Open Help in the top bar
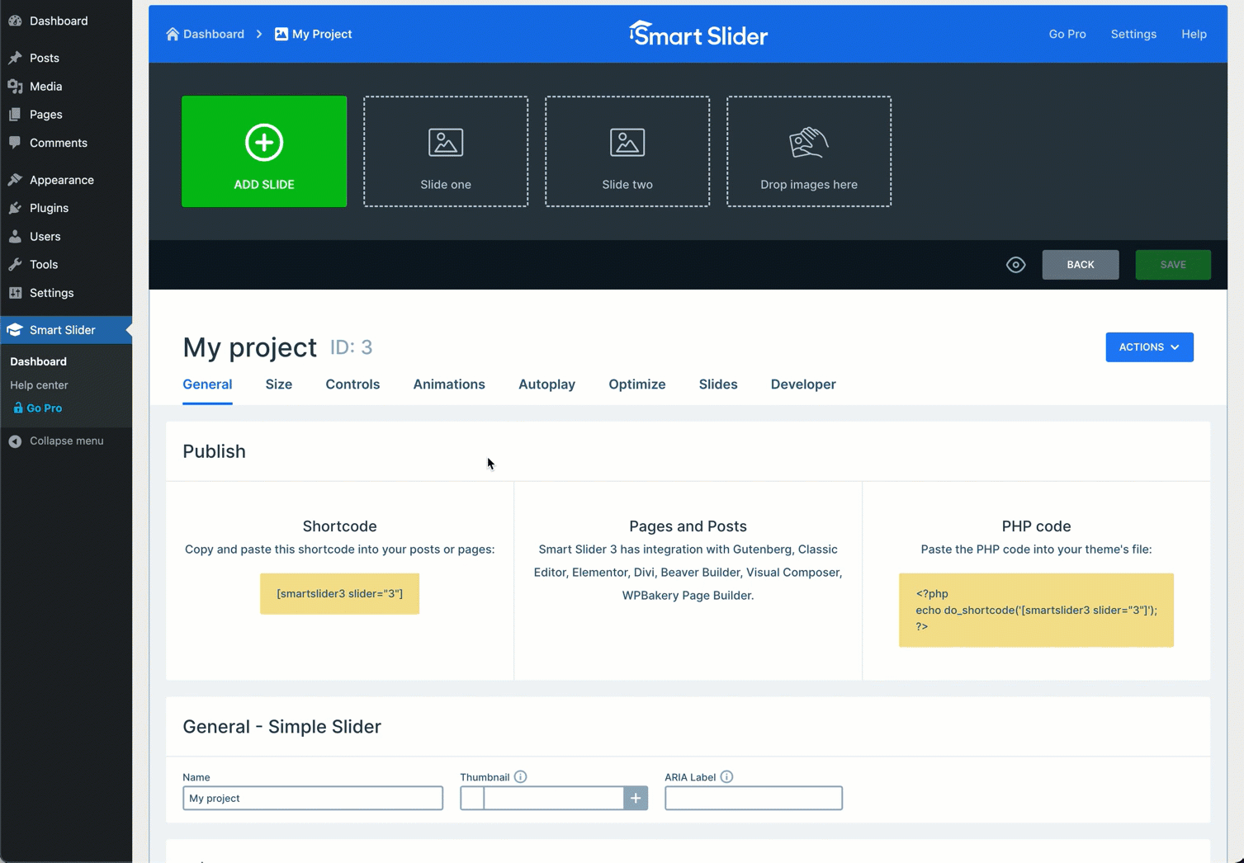The width and height of the screenshot is (1244, 863). [x=1194, y=34]
